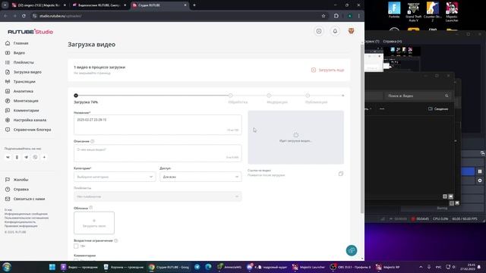The image size is (486, 273).
Task: Focus the Название input field
Action: pyautogui.click(x=158, y=124)
